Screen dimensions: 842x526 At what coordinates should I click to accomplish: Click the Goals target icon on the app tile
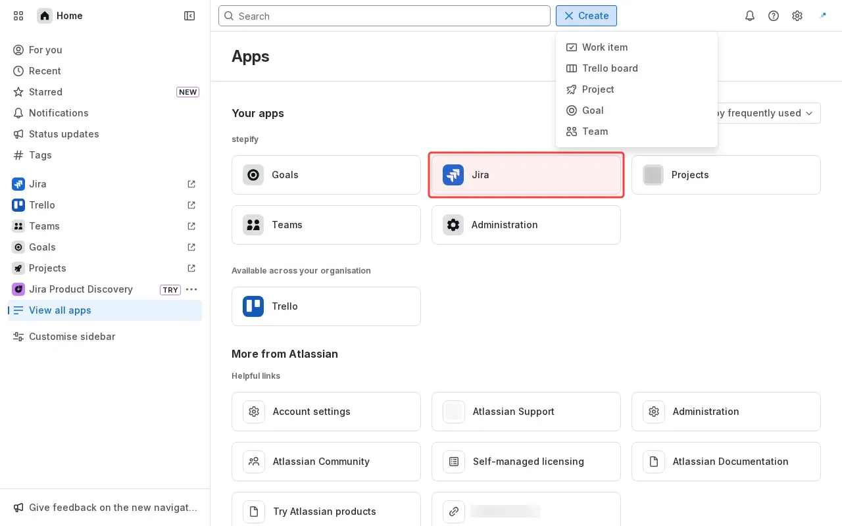(253, 175)
